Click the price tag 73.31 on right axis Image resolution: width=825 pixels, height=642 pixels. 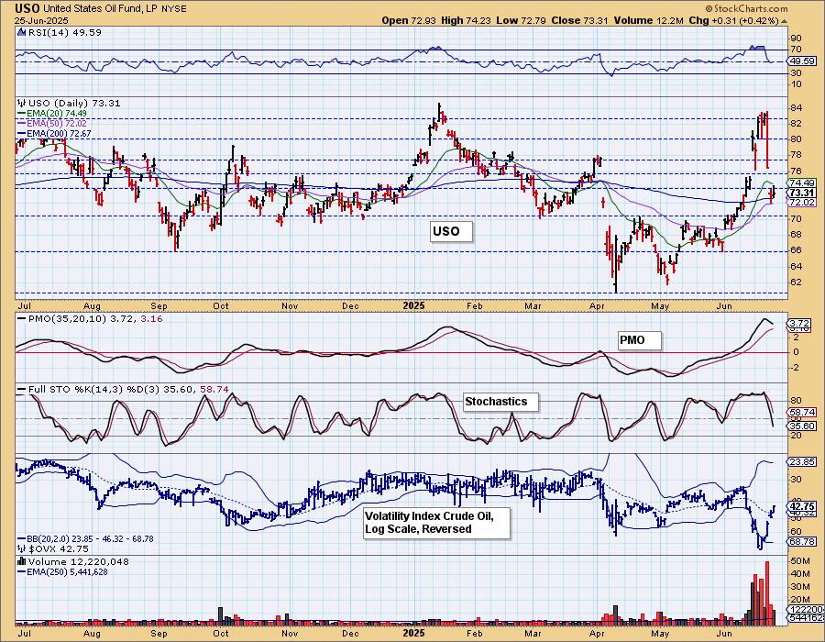coord(803,193)
